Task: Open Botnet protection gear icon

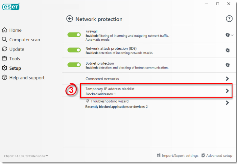Action: pos(227,65)
